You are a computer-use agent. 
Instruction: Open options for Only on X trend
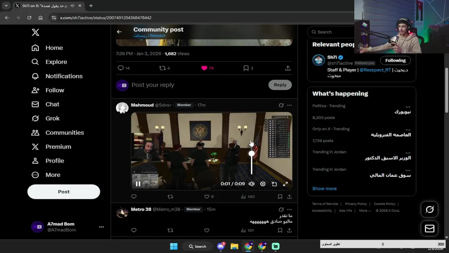[x=408, y=130]
